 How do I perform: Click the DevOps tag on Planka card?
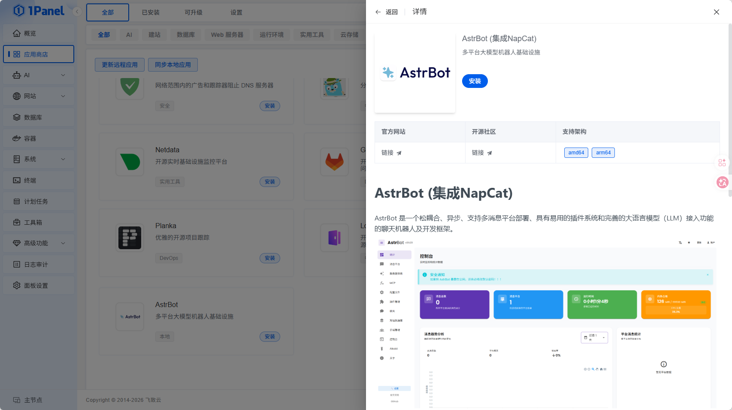click(169, 258)
